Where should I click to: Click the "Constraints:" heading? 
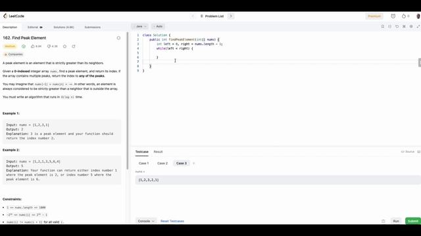pos(12,199)
